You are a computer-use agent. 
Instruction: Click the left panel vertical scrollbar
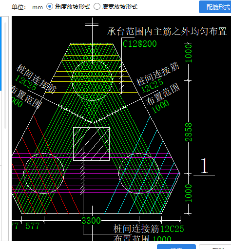[5, 76]
